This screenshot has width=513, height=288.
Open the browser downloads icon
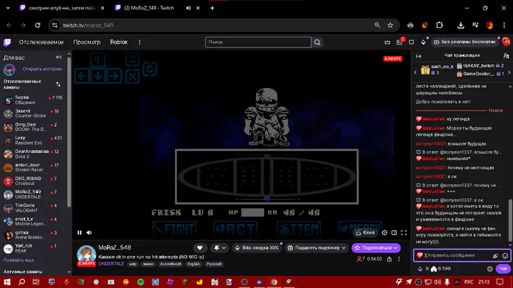tap(460, 25)
